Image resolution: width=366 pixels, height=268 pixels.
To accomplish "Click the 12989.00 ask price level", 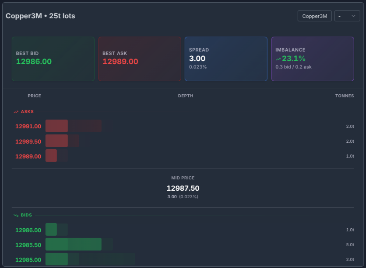I will click(28, 156).
